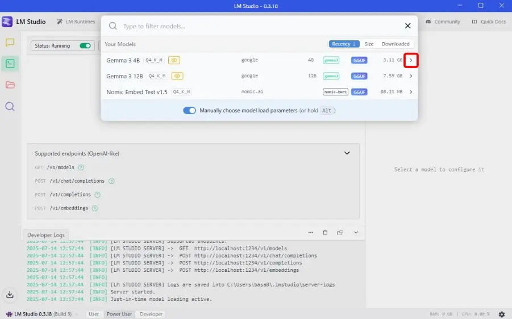Viewport: 512px width, 319px height.
Task: Pop out Developer Logs into a window
Action: tap(340, 233)
